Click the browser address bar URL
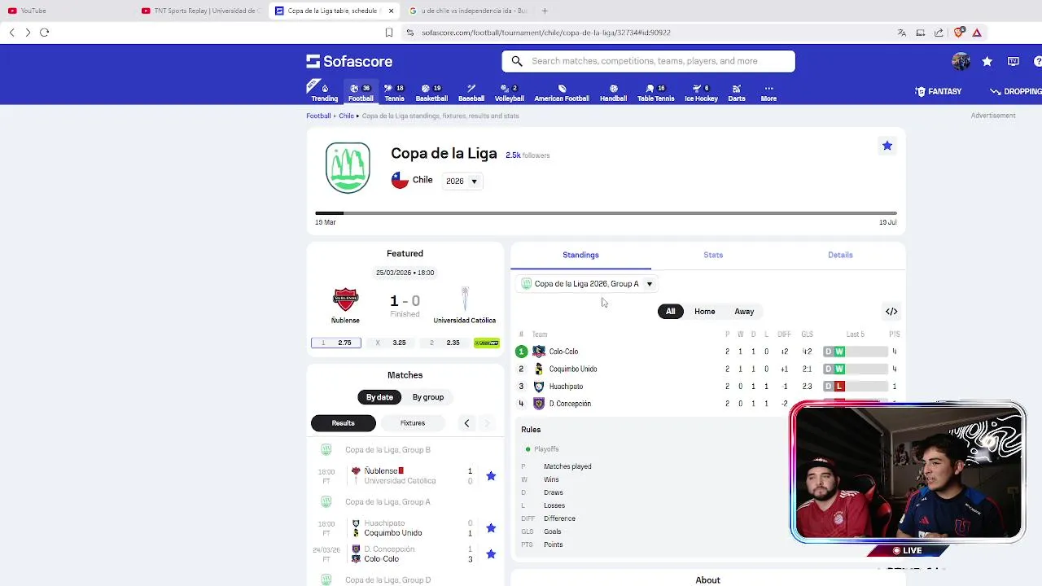Image resolution: width=1042 pixels, height=586 pixels. pyautogui.click(x=546, y=33)
